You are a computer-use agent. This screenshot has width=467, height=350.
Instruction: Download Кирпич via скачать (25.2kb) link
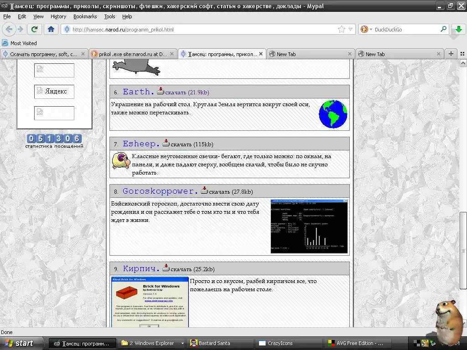click(x=192, y=269)
